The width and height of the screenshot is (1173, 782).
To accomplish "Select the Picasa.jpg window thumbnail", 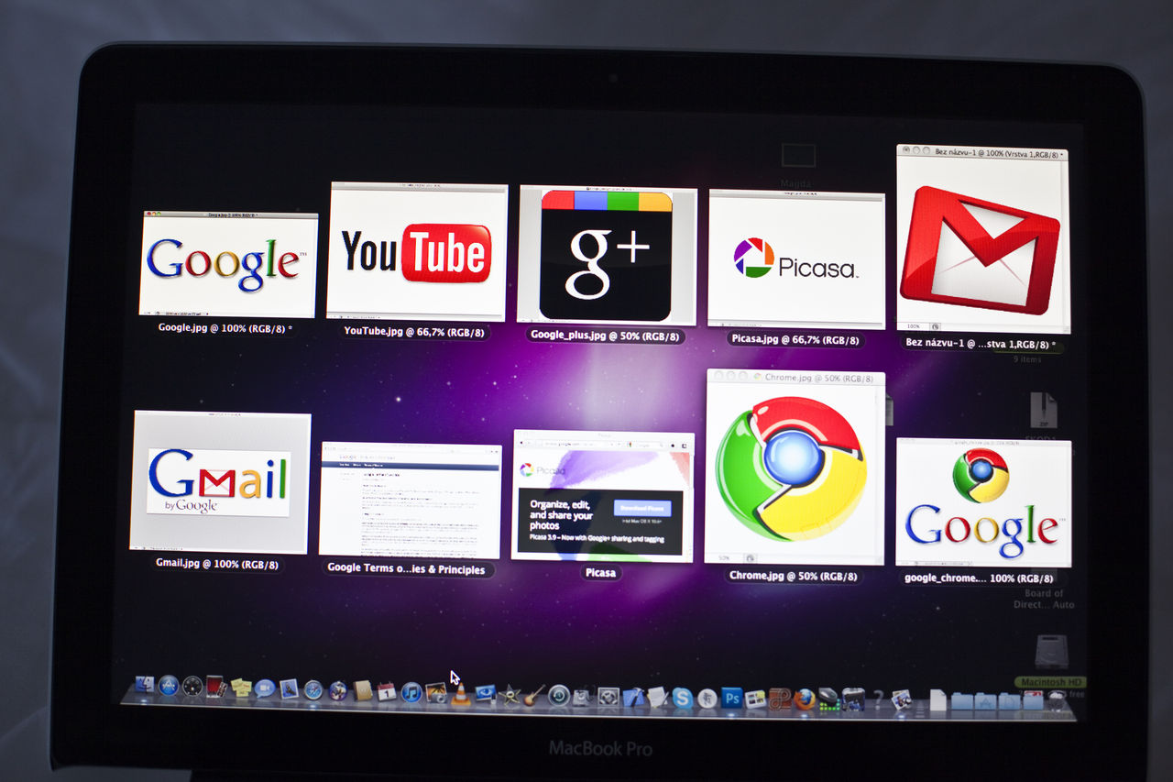I will pos(795,259).
